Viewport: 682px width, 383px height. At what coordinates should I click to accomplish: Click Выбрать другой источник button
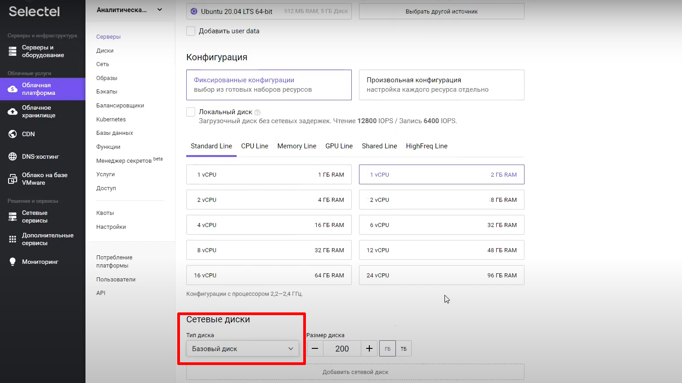pyautogui.click(x=442, y=11)
